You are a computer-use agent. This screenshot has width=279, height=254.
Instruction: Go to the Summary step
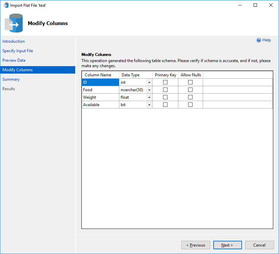click(11, 79)
